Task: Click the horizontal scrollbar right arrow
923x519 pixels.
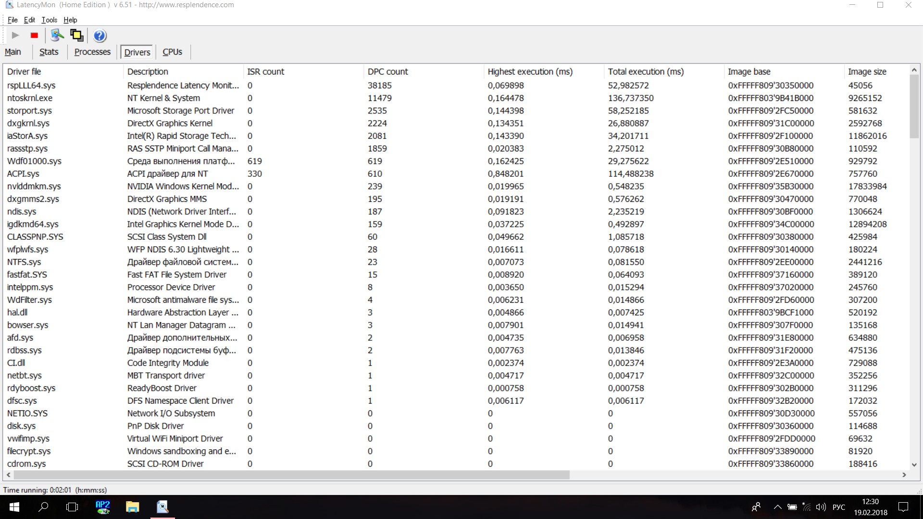Action: click(904, 475)
